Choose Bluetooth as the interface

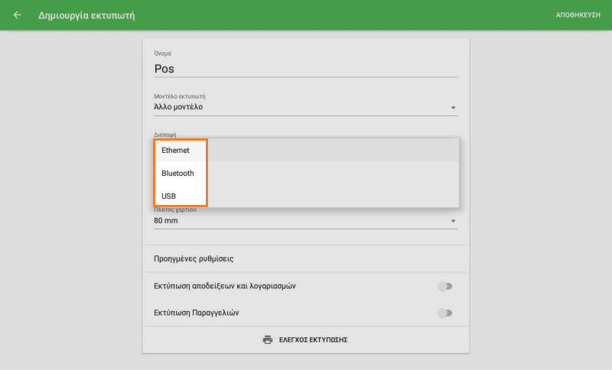(178, 174)
